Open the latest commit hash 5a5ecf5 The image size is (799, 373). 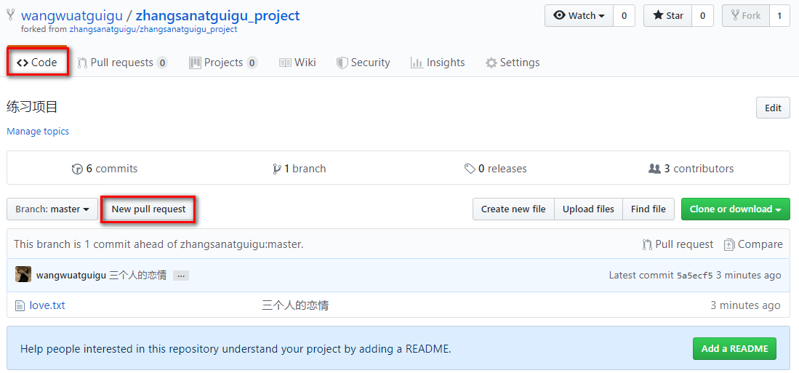pyautogui.click(x=694, y=276)
